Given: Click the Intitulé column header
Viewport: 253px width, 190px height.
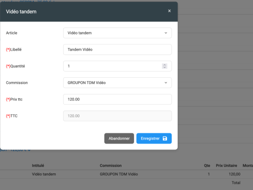Looking at the screenshot, I should click(x=38, y=166).
